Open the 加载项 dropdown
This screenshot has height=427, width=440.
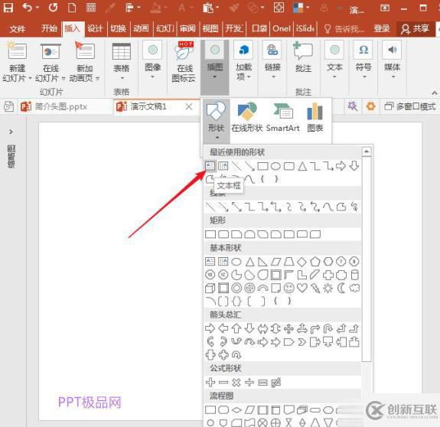click(x=243, y=60)
